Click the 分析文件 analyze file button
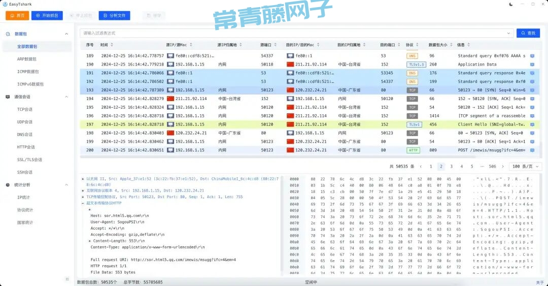 (114, 16)
